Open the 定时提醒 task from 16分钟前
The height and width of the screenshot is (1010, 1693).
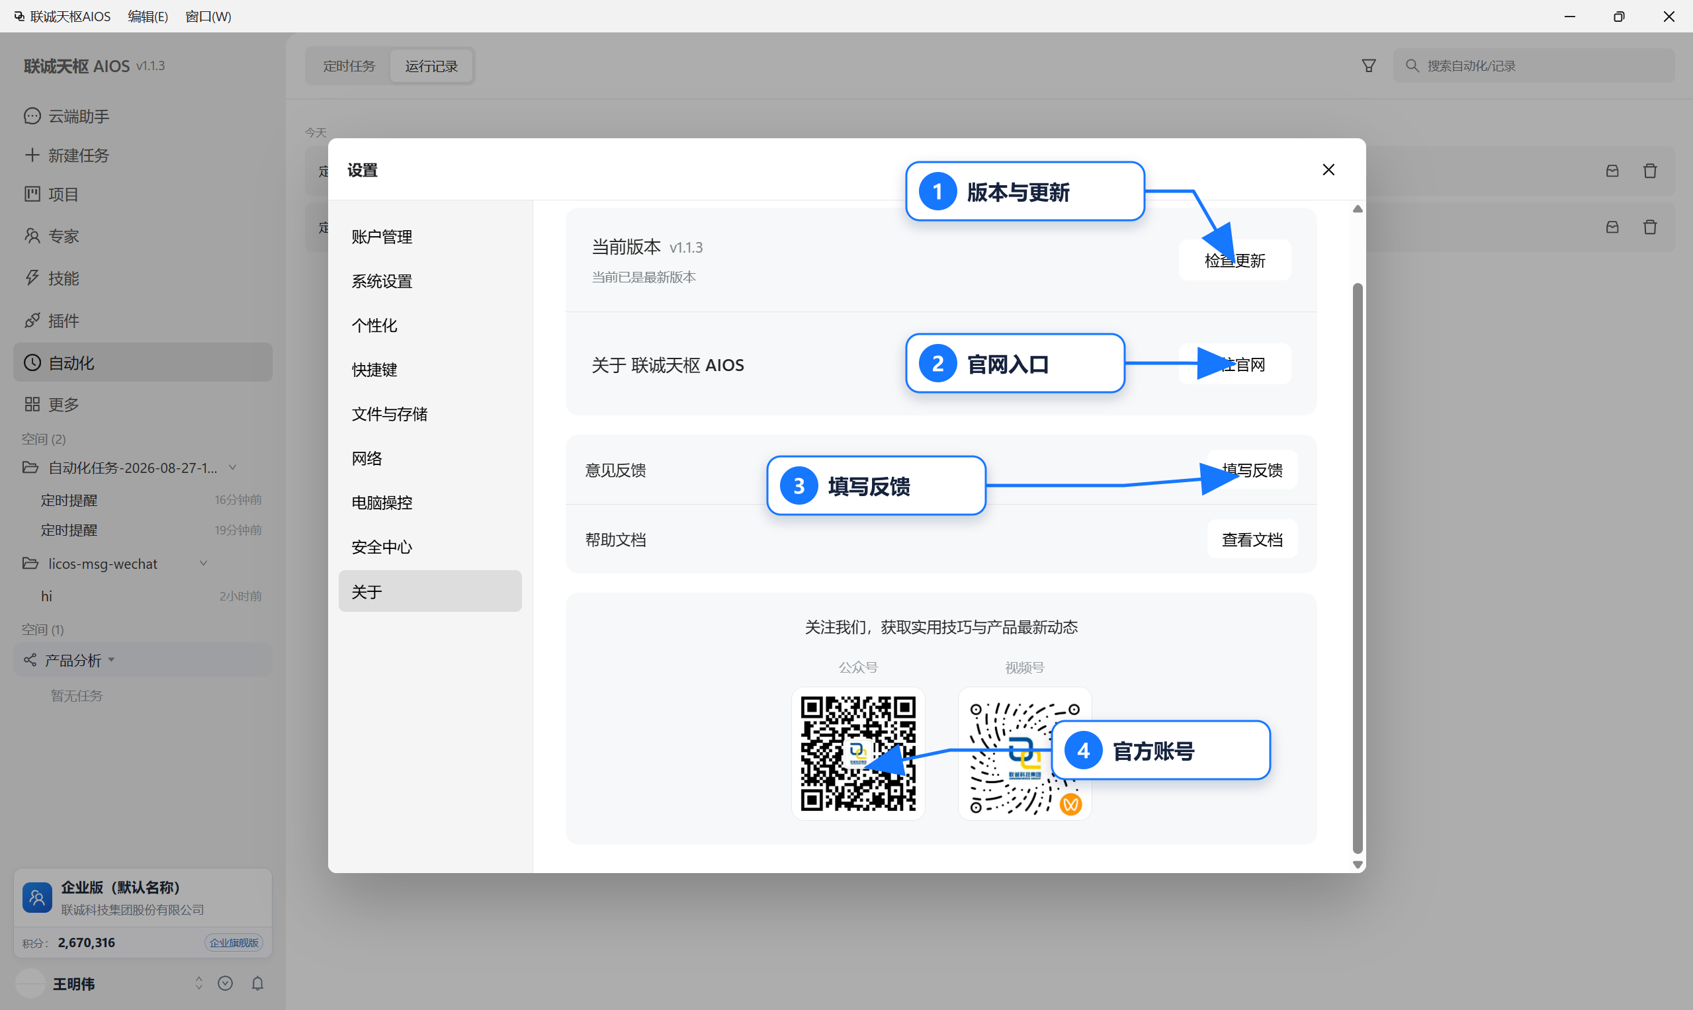tap(143, 500)
